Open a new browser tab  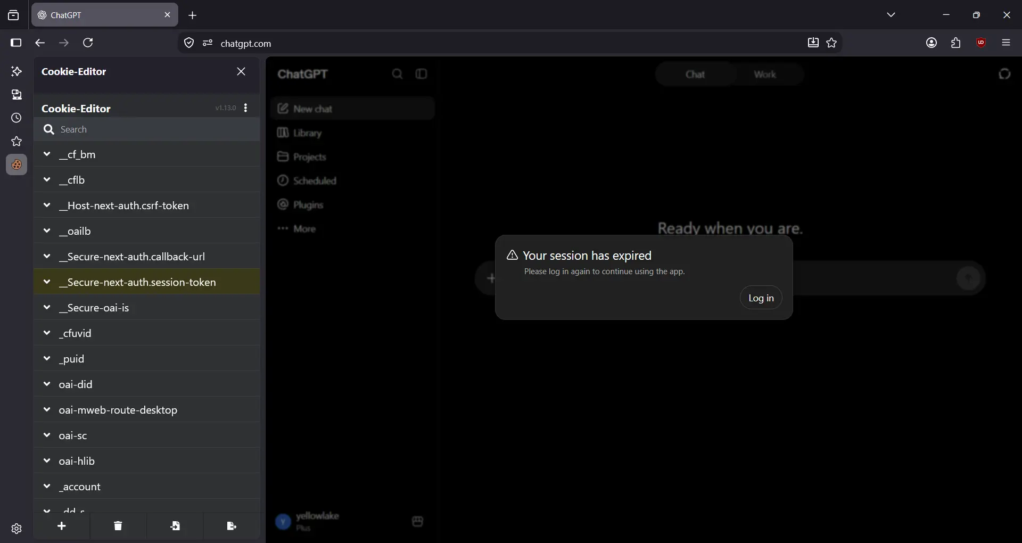193,15
